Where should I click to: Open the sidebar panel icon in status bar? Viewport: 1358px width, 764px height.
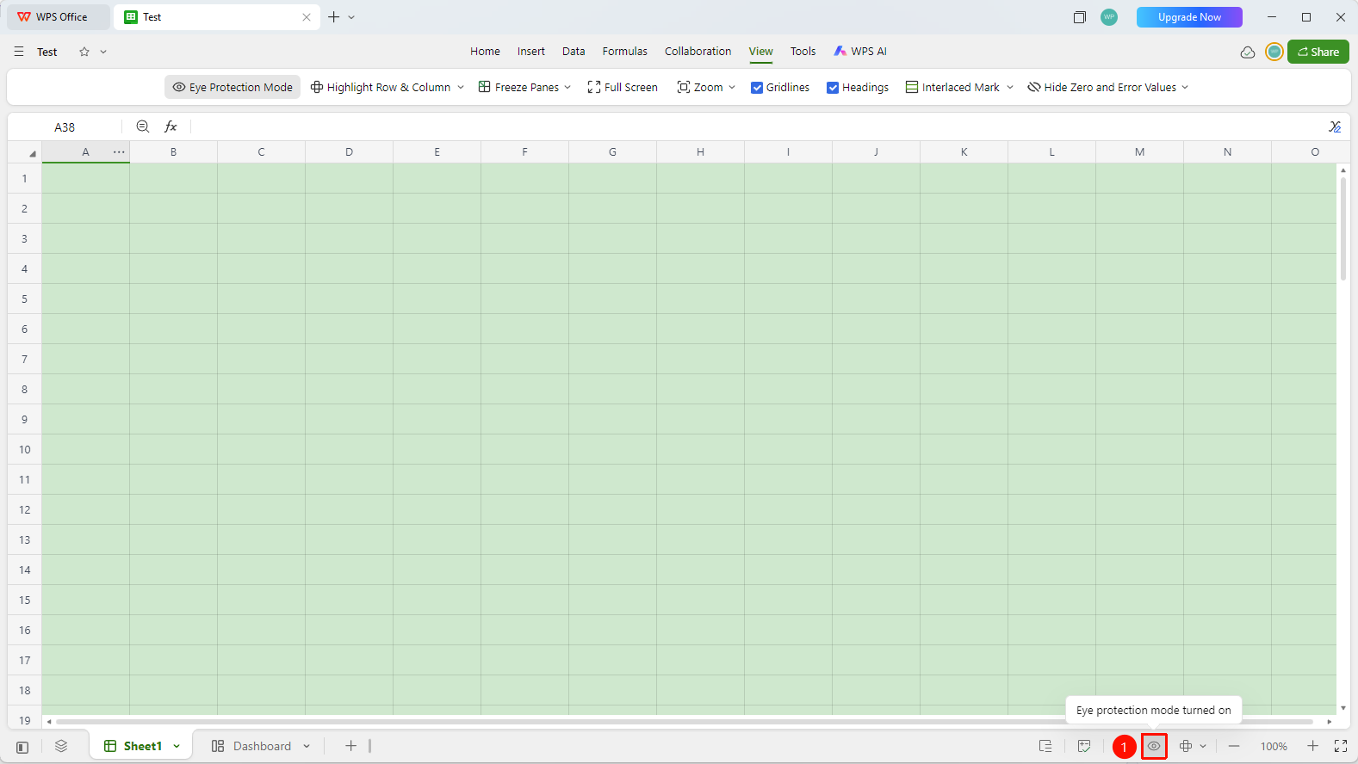tap(22, 747)
